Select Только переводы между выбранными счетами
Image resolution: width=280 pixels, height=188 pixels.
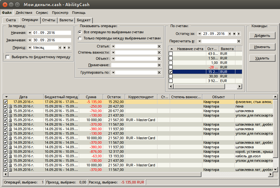80,38
